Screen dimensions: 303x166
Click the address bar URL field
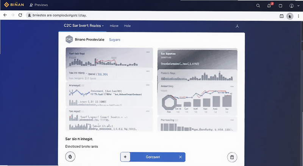click(151, 15)
